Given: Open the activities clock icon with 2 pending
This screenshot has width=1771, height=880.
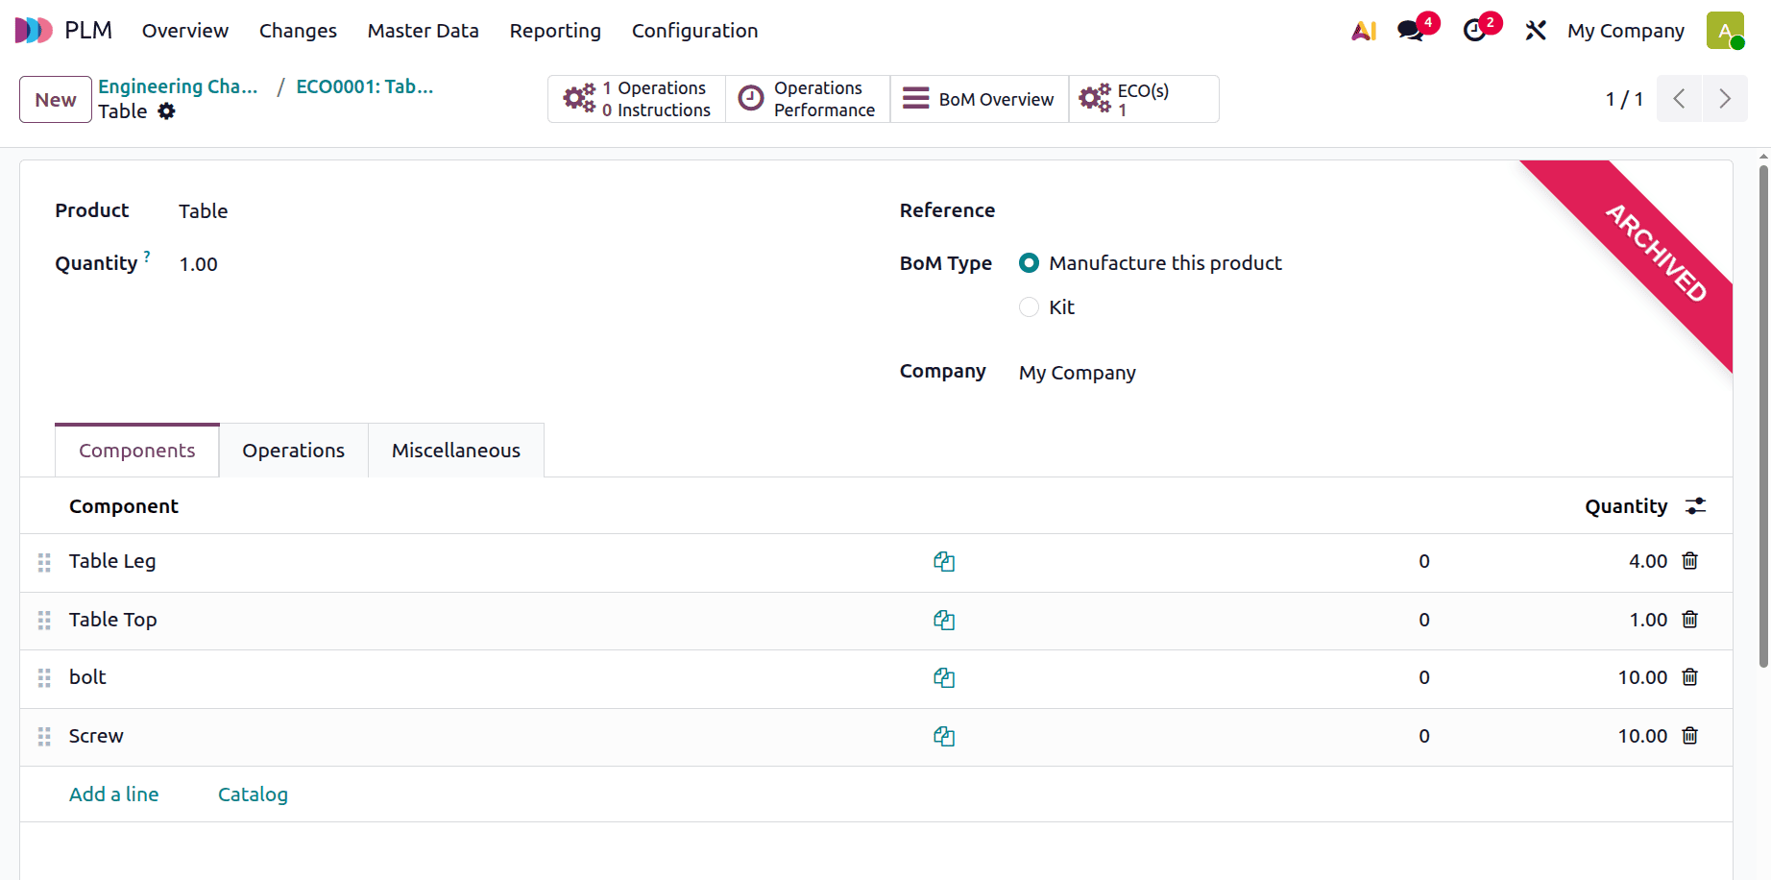Looking at the screenshot, I should point(1475,31).
